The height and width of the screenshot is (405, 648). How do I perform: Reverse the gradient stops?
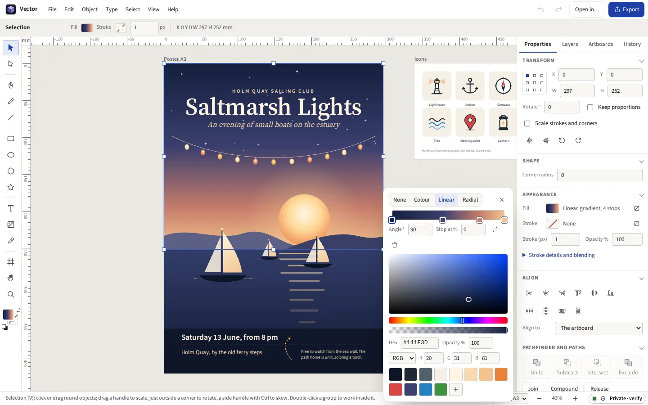[x=495, y=229]
